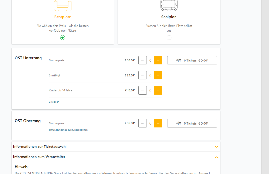Collapse Informationen zum Veranstalter section
Image resolution: width=269 pixels, height=174 pixels.
(x=216, y=157)
